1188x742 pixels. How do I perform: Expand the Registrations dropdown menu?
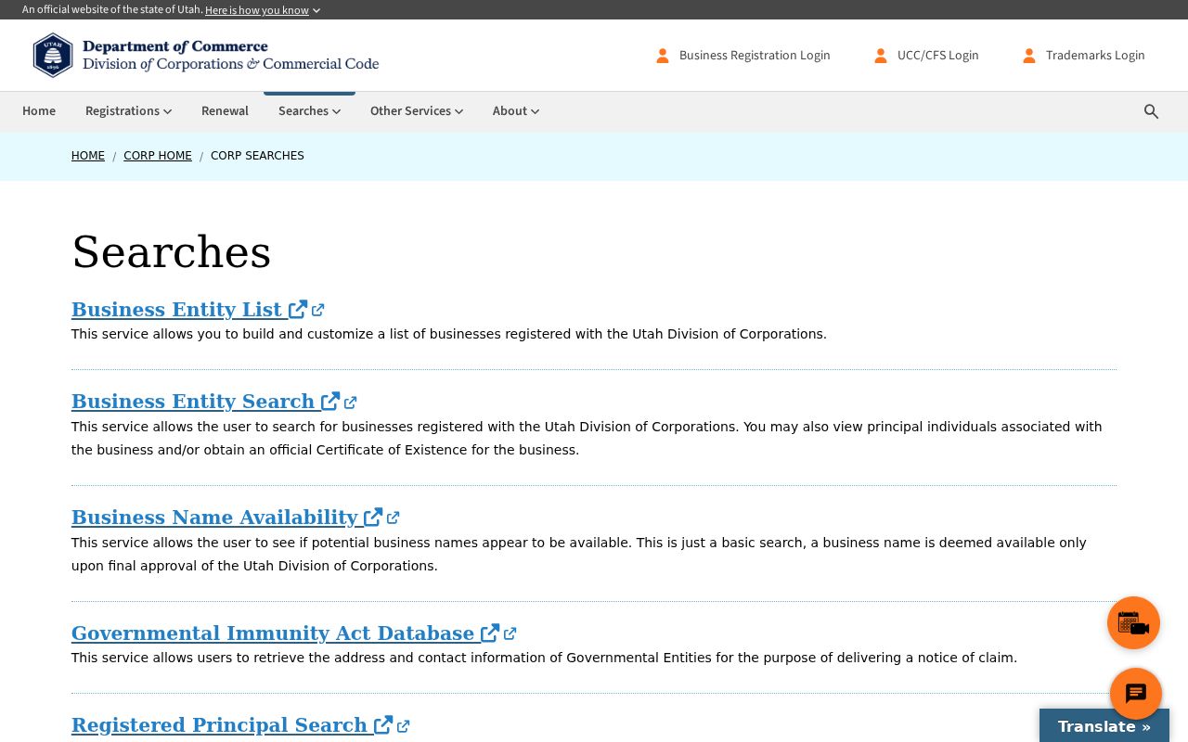pos(128,111)
